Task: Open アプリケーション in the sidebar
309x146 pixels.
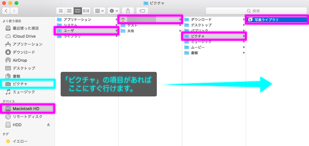Action: coord(27,44)
